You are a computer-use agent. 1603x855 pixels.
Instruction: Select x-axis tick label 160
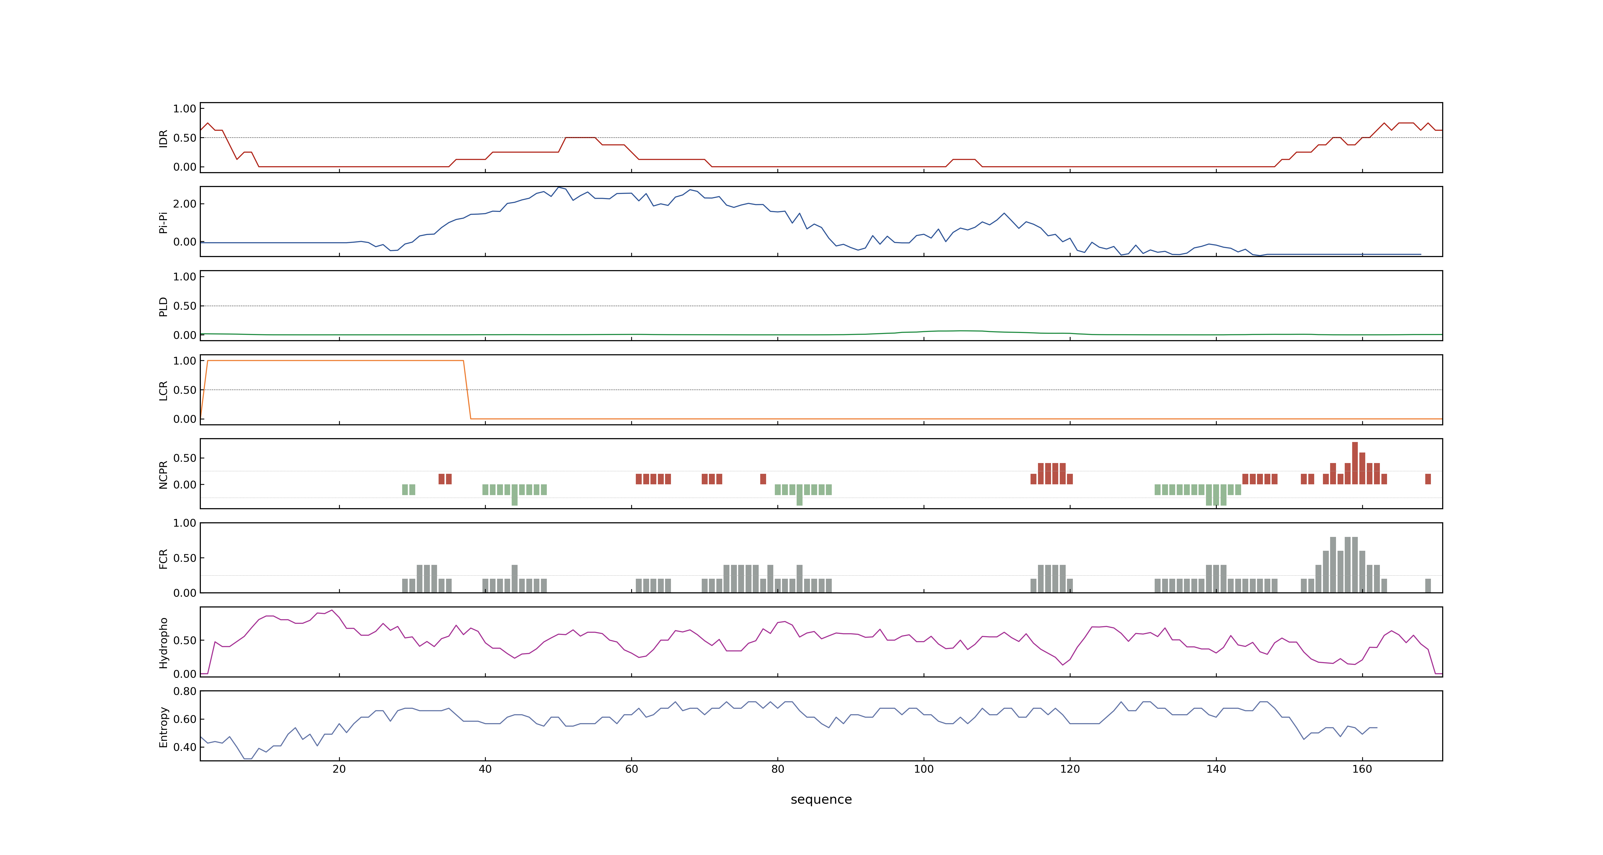[x=1362, y=769]
